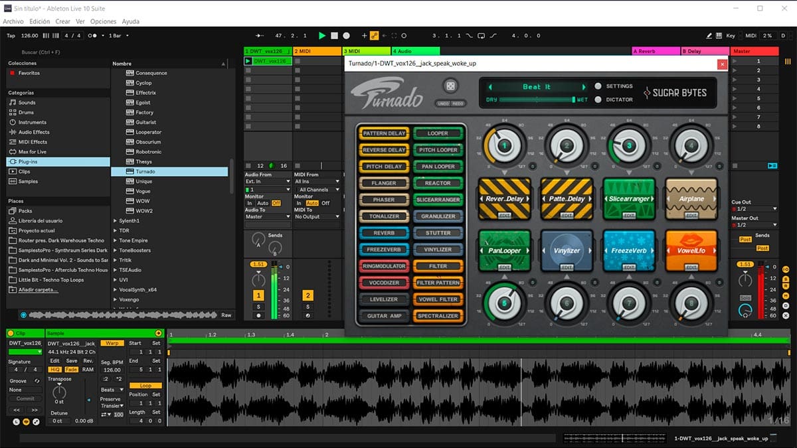
Task: Click the Añadir carpeta link
Action: [x=38, y=289]
